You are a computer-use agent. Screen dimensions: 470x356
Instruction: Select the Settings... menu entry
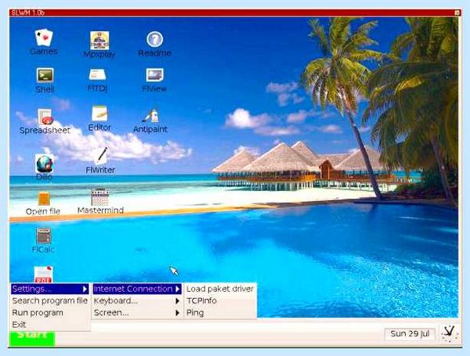point(50,289)
